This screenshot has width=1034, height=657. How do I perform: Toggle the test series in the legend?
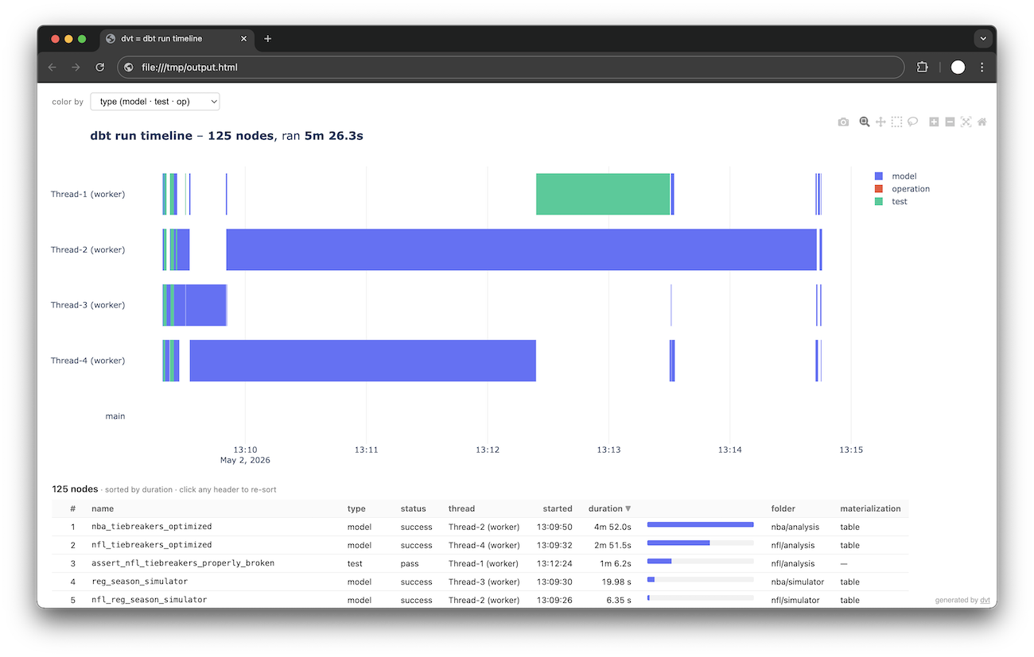891,202
